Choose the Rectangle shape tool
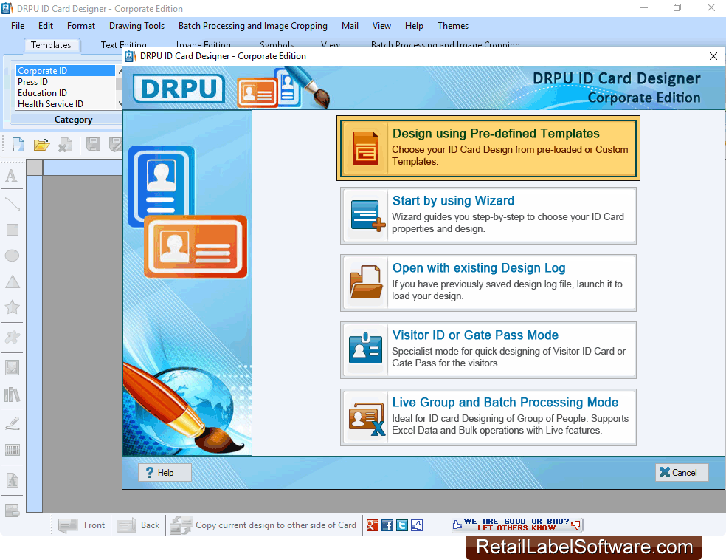This screenshot has width=726, height=560. tap(11, 229)
